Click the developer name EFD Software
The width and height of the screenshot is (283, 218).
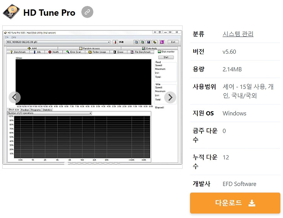coord(239,184)
